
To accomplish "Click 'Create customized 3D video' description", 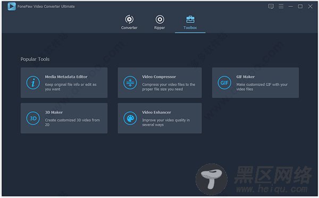I will click(x=72, y=122).
